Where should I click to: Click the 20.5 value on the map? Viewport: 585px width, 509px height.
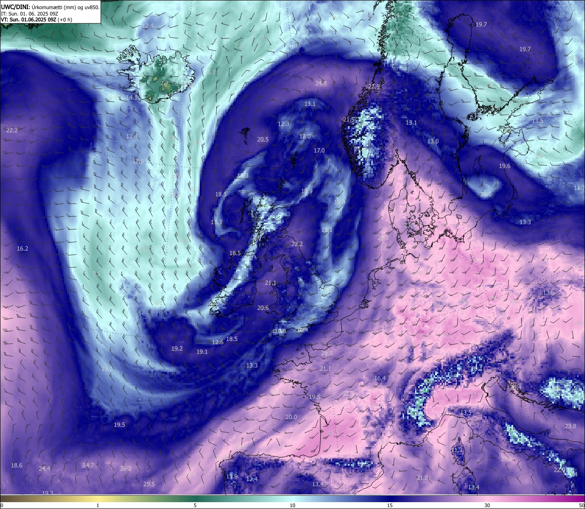[263, 140]
